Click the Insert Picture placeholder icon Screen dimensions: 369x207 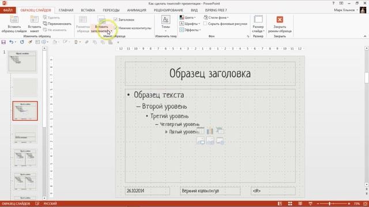pos(201,140)
